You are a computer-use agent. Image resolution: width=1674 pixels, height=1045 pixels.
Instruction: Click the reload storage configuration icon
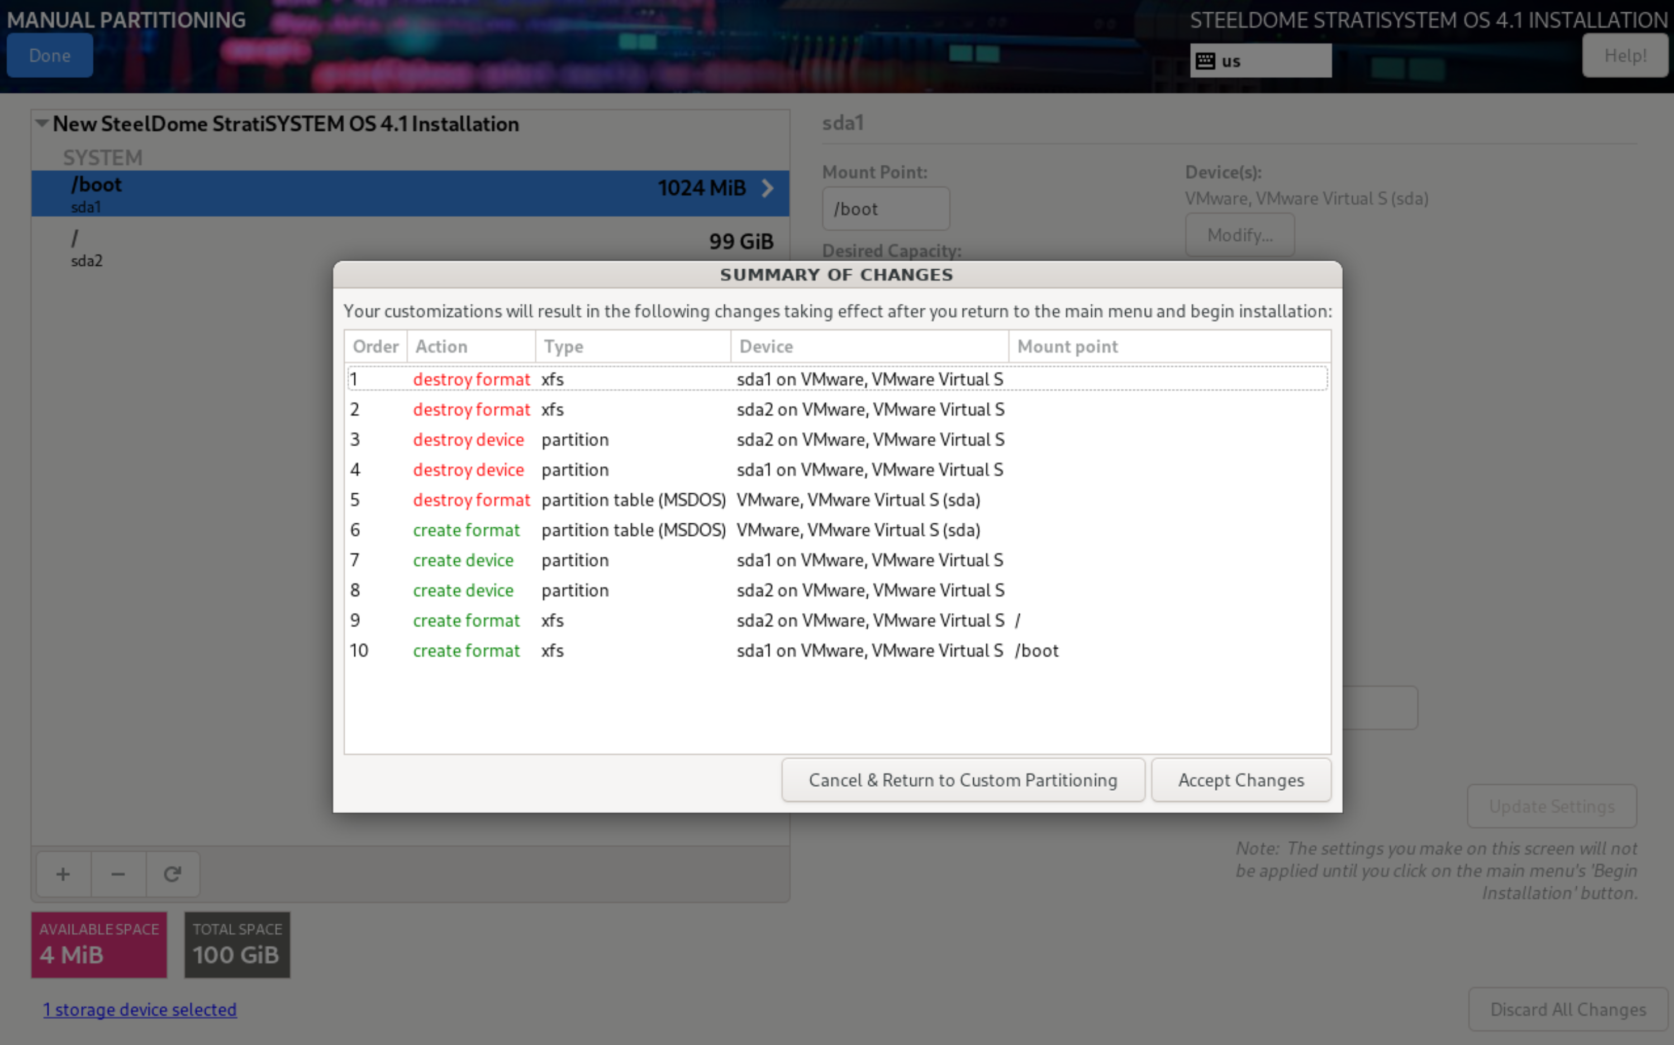pos(173,874)
